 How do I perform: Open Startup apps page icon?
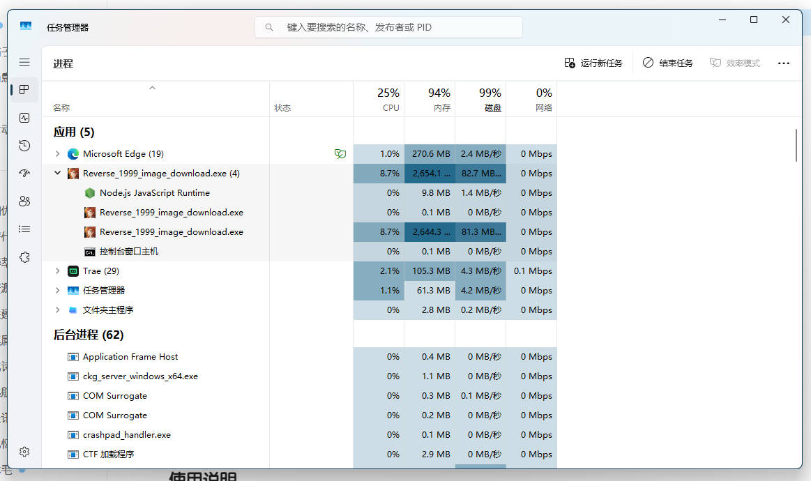(24, 174)
